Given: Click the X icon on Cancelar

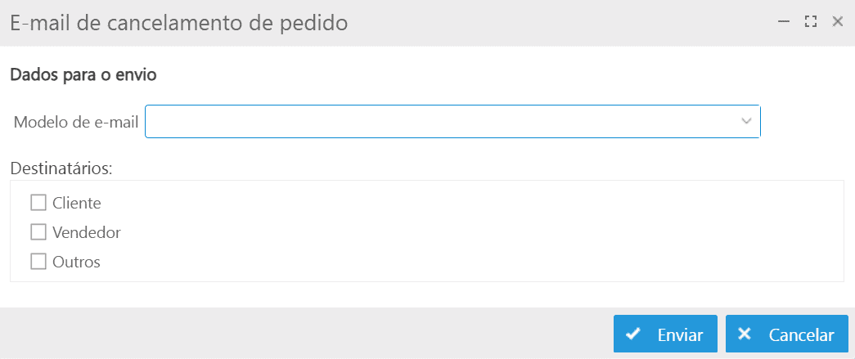Looking at the screenshot, I should (744, 334).
